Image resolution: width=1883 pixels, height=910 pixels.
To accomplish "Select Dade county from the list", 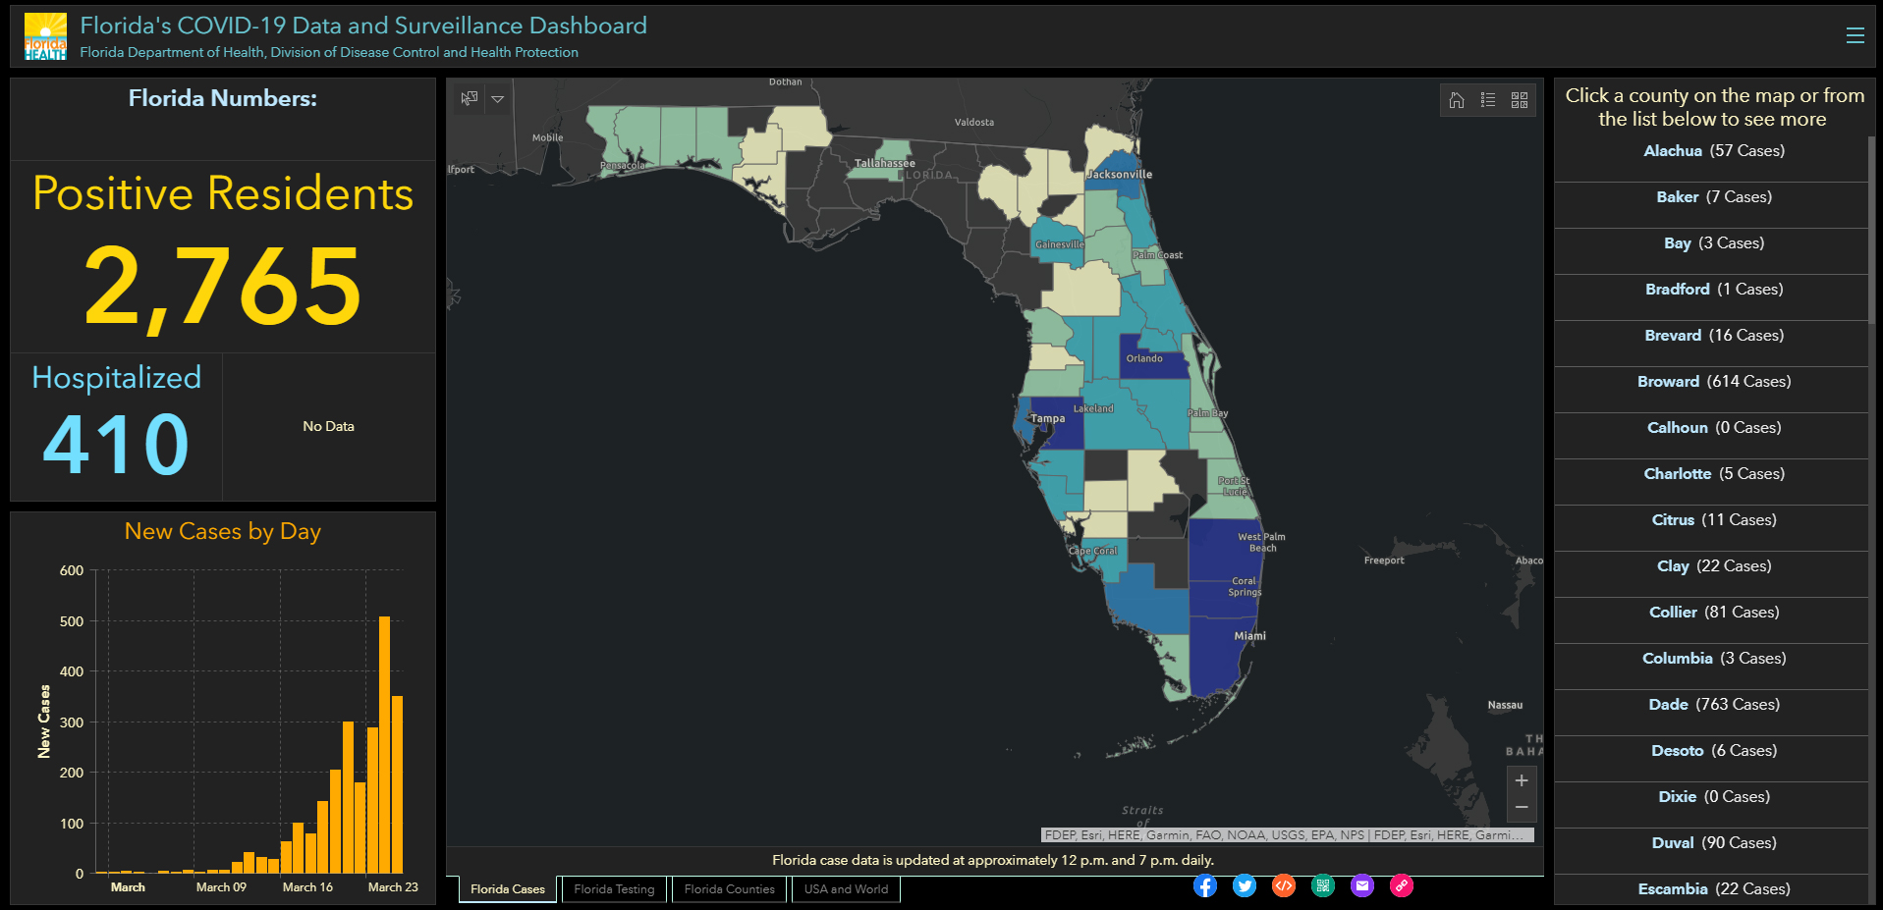I will (1713, 705).
